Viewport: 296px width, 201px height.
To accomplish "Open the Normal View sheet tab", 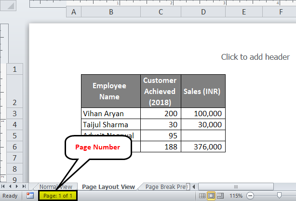I will [x=56, y=187].
